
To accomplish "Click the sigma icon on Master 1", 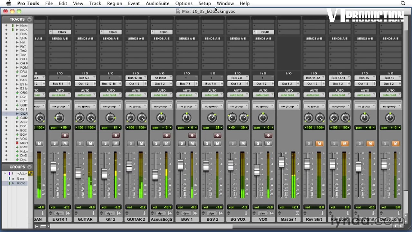I will coord(297,213).
